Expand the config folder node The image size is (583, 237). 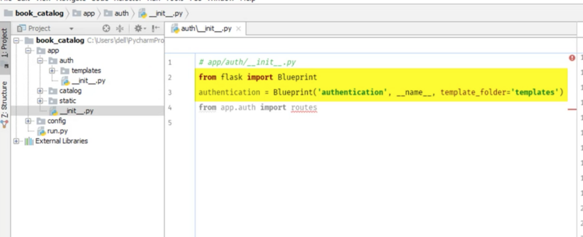coord(28,121)
